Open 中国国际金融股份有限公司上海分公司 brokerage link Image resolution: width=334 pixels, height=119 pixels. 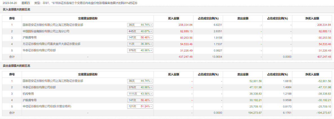46,31
